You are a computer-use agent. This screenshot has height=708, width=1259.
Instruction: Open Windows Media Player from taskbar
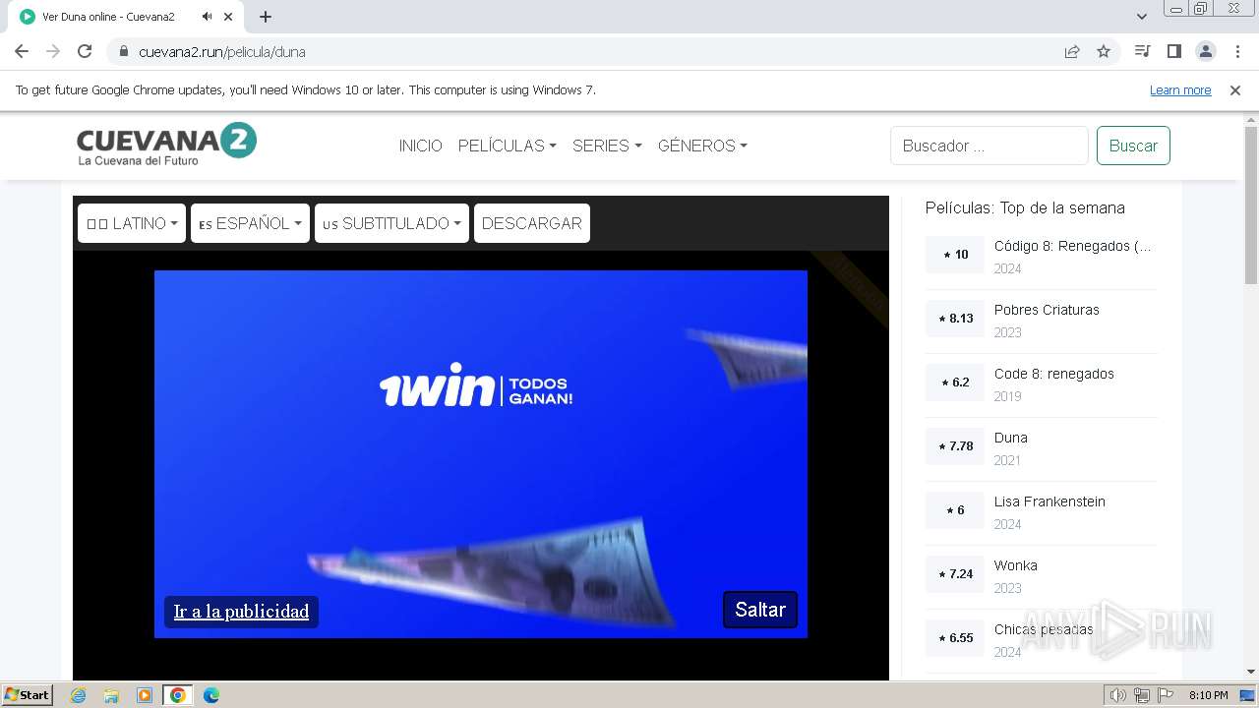click(145, 695)
